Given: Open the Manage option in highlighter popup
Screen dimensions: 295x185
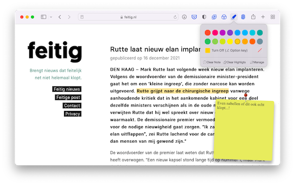Looking at the screenshot, I should pyautogui.click(x=257, y=62).
